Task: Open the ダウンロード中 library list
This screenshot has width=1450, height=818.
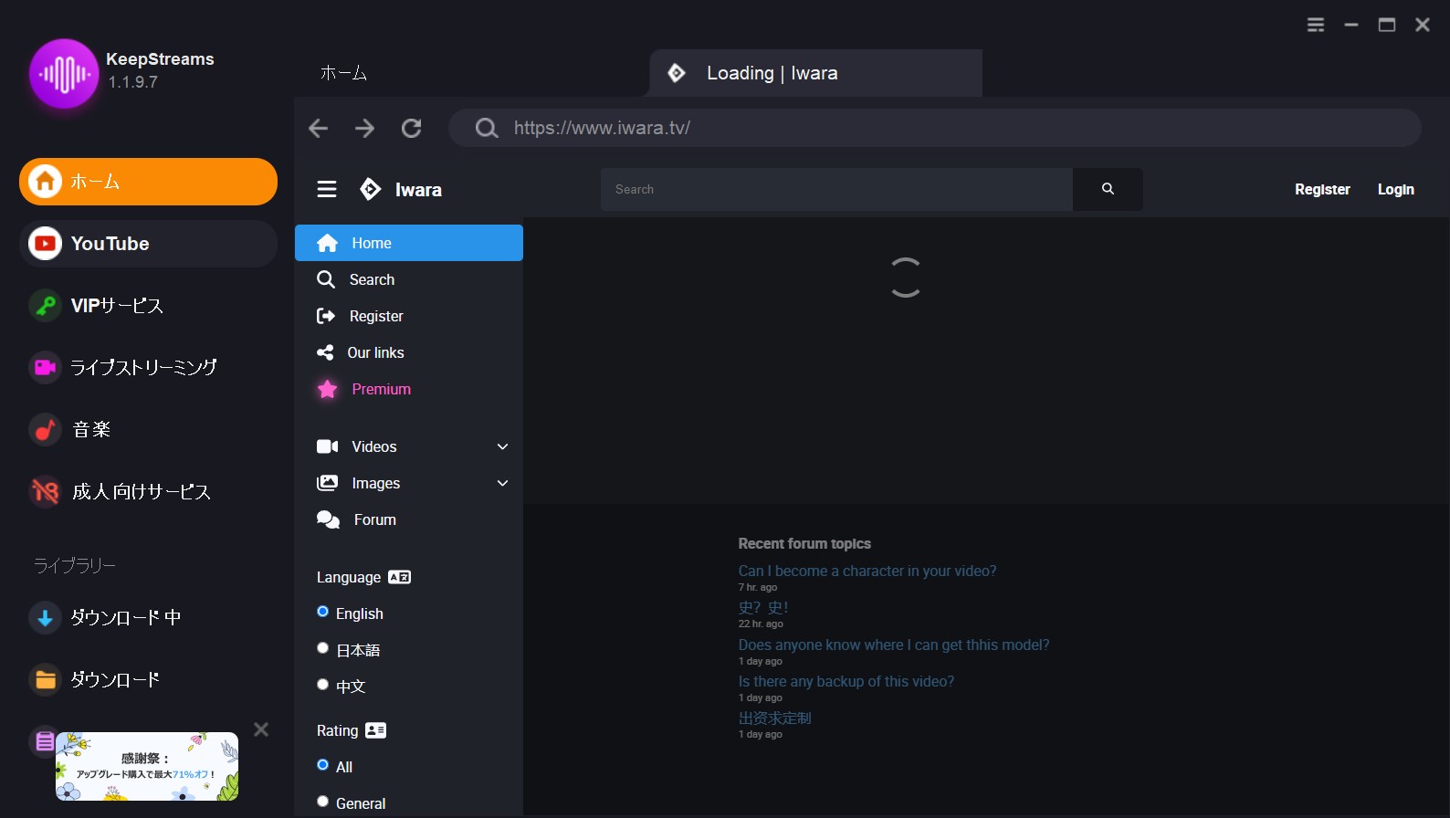Action: click(148, 617)
